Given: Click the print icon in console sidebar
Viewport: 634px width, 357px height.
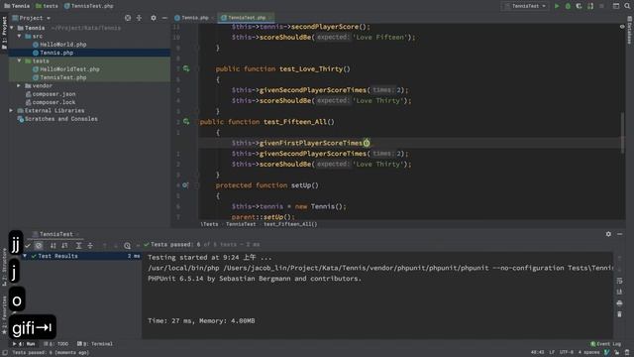Looking at the screenshot, I should [619, 303].
